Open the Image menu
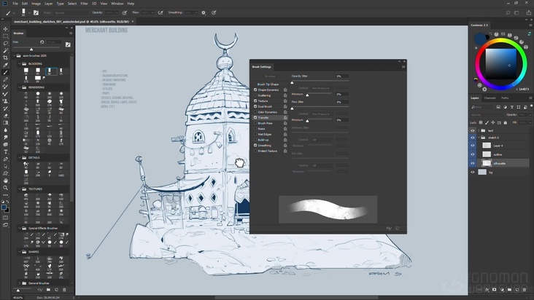The width and height of the screenshot is (534, 300). [36, 4]
